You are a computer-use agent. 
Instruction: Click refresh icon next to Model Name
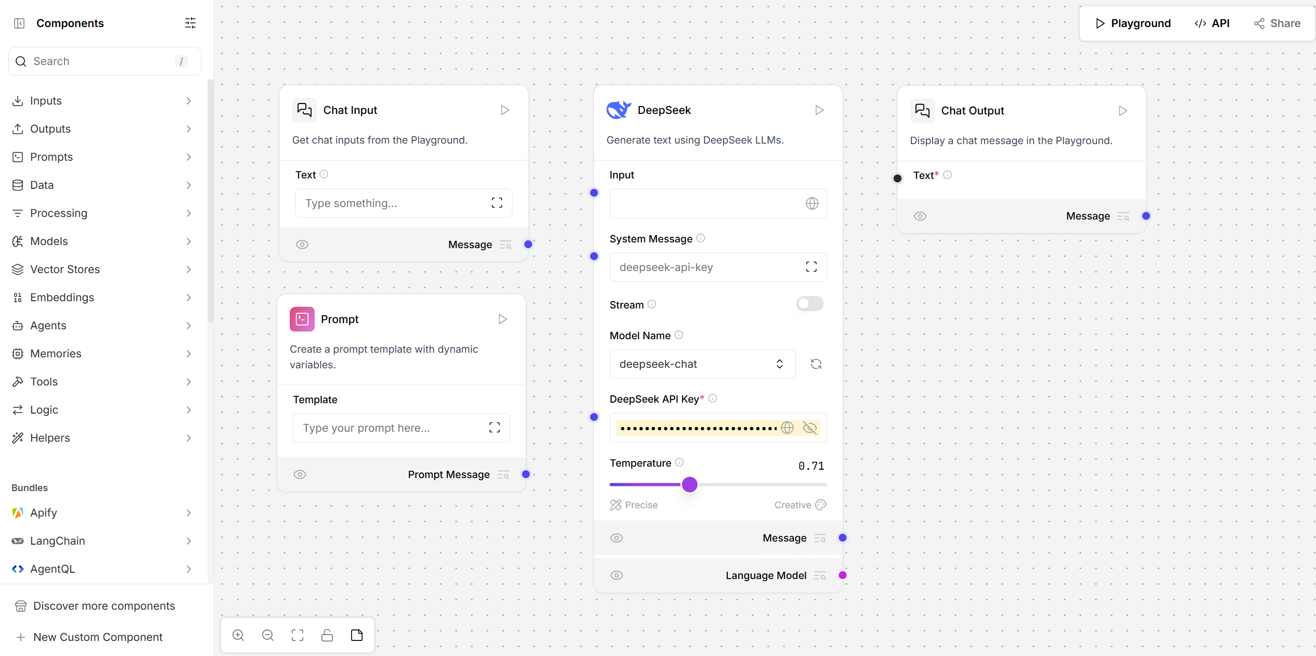click(816, 364)
